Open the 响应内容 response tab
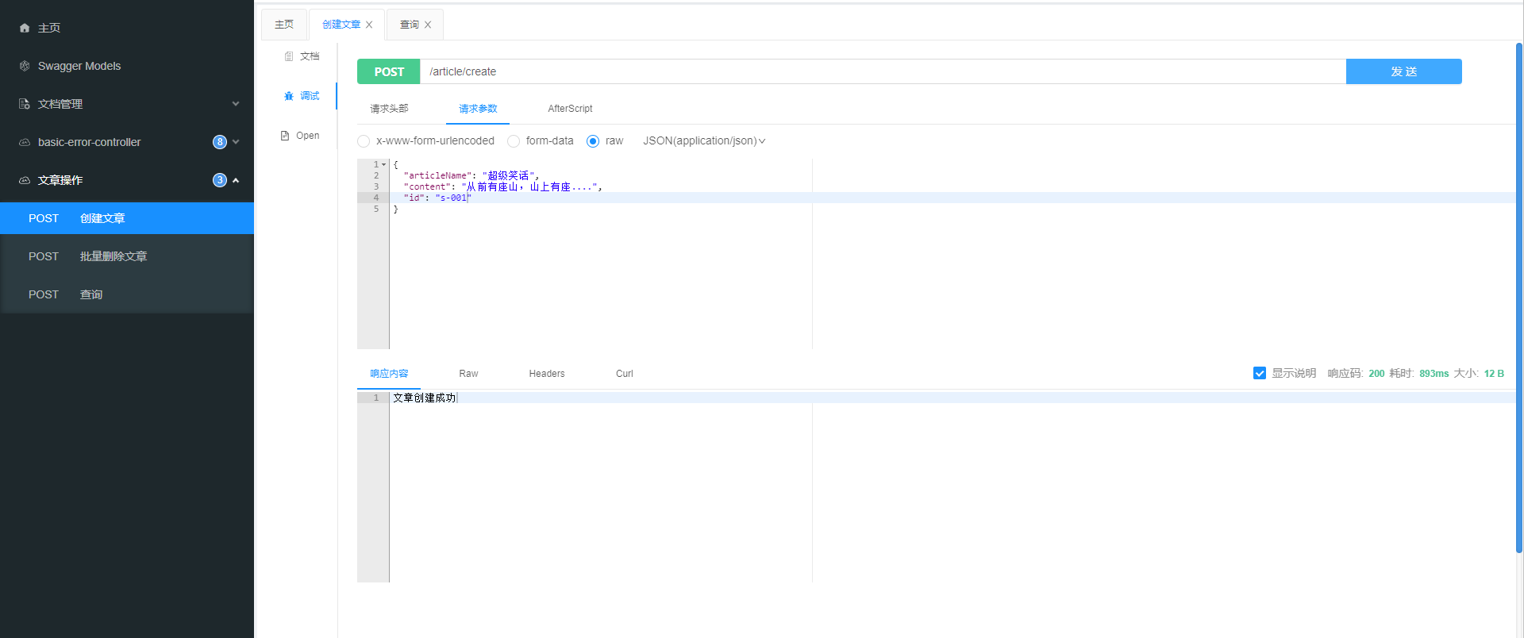Screen dimensions: 1524x638 point(389,374)
